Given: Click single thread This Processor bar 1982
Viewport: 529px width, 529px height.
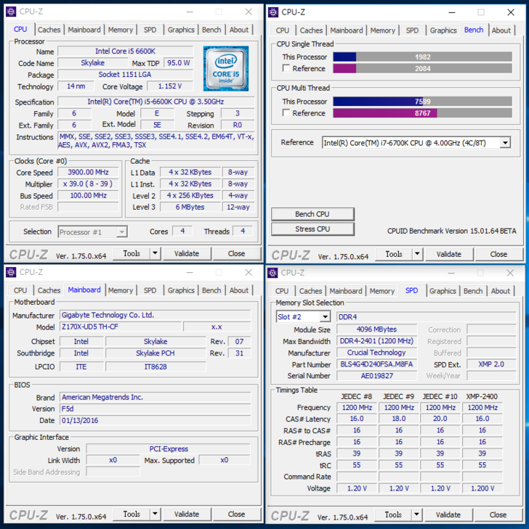Looking at the screenshot, I should 423,57.
